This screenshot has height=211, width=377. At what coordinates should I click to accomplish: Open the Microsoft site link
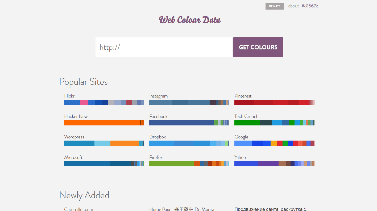[73, 157]
